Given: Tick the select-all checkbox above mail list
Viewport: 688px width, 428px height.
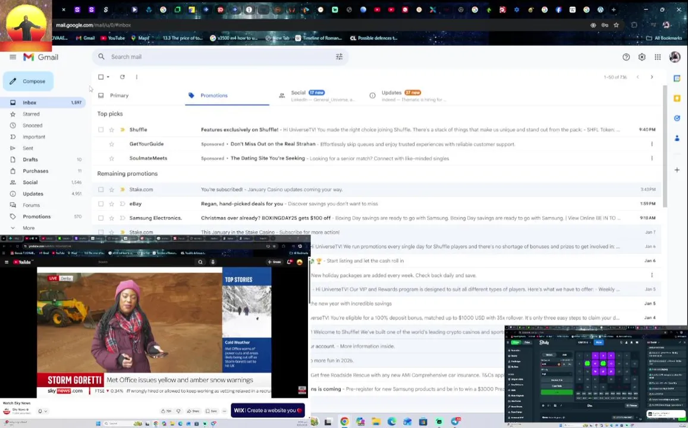Looking at the screenshot, I should 101,77.
